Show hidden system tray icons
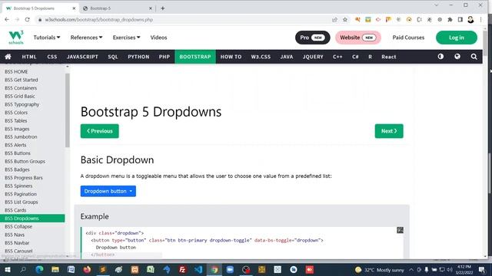 411,269
